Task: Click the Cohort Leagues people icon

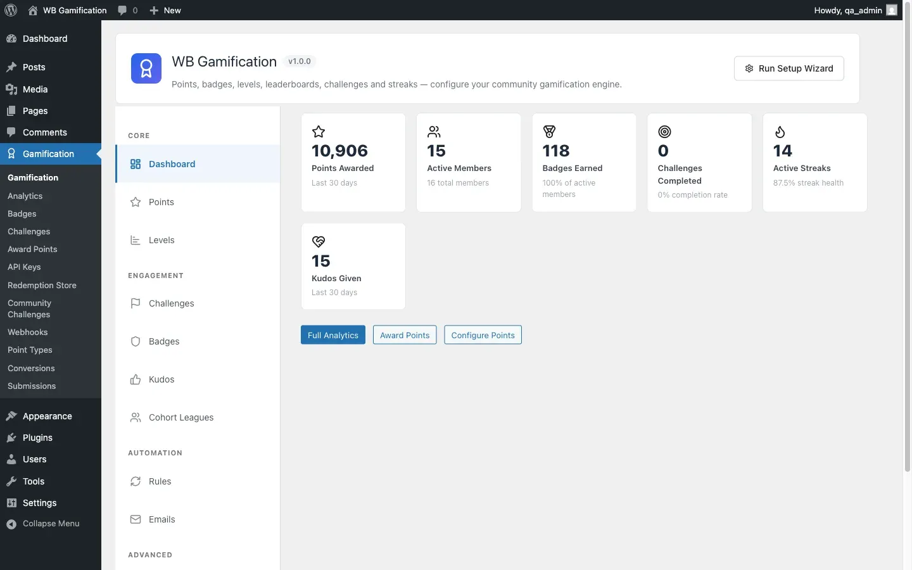Action: point(136,417)
